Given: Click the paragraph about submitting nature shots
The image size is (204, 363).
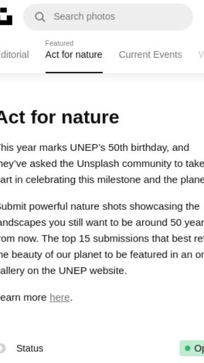Looking at the screenshot, I should tap(102, 238).
